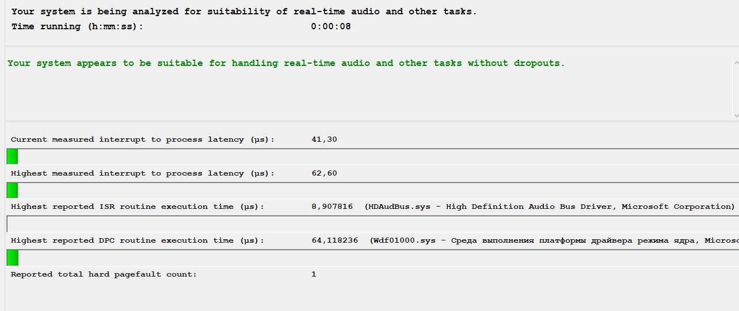Click the highest latency value 62,60
Viewport: 739px width, 311px height.
pyautogui.click(x=324, y=173)
